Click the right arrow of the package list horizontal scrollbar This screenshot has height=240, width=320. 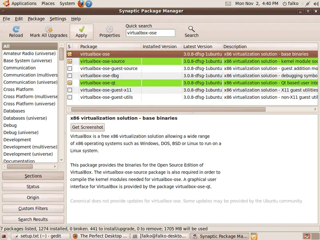pos(315,109)
